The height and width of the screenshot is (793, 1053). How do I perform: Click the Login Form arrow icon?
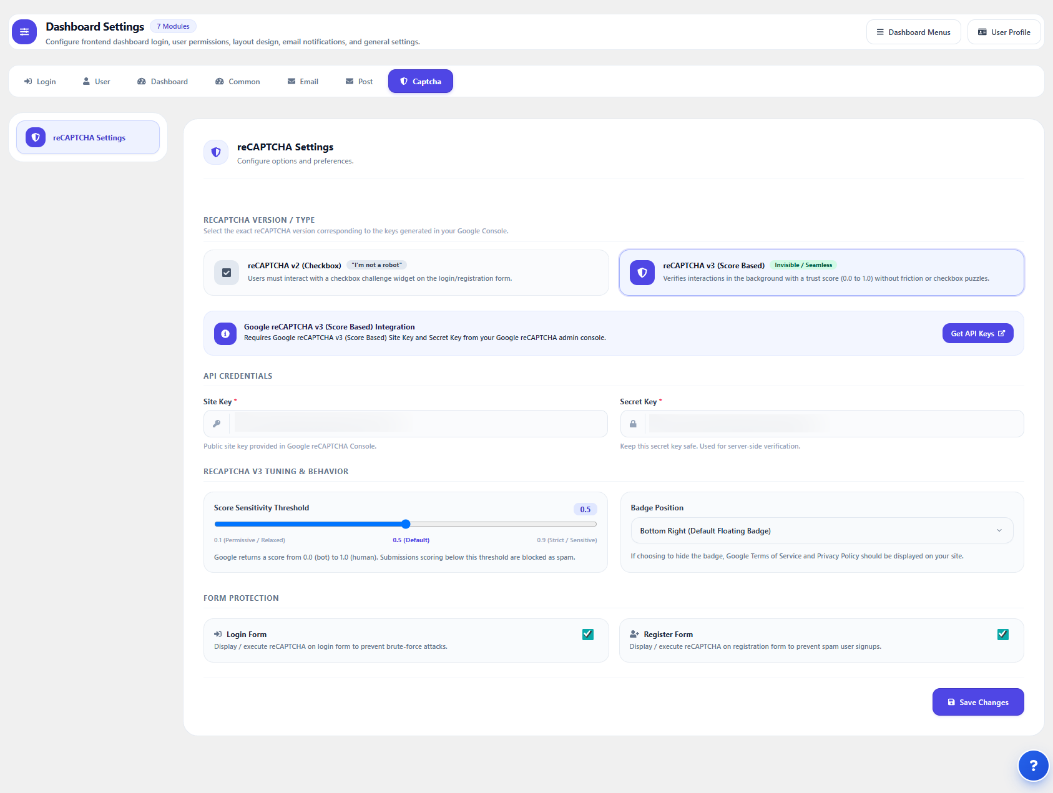point(218,634)
